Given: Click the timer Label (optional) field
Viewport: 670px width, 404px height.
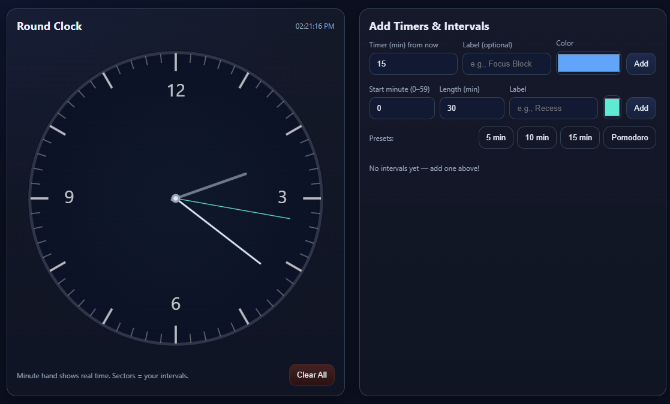Looking at the screenshot, I should coord(506,64).
